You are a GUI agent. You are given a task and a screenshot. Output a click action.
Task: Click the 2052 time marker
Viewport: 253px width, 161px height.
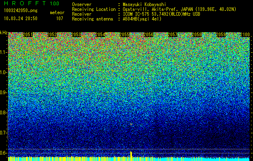point(52,35)
